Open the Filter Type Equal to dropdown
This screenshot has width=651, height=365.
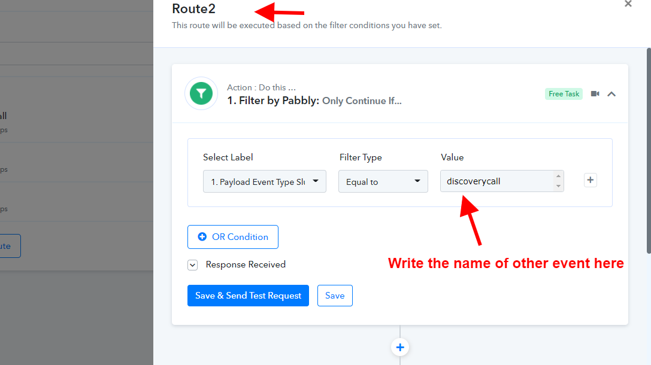click(x=383, y=181)
